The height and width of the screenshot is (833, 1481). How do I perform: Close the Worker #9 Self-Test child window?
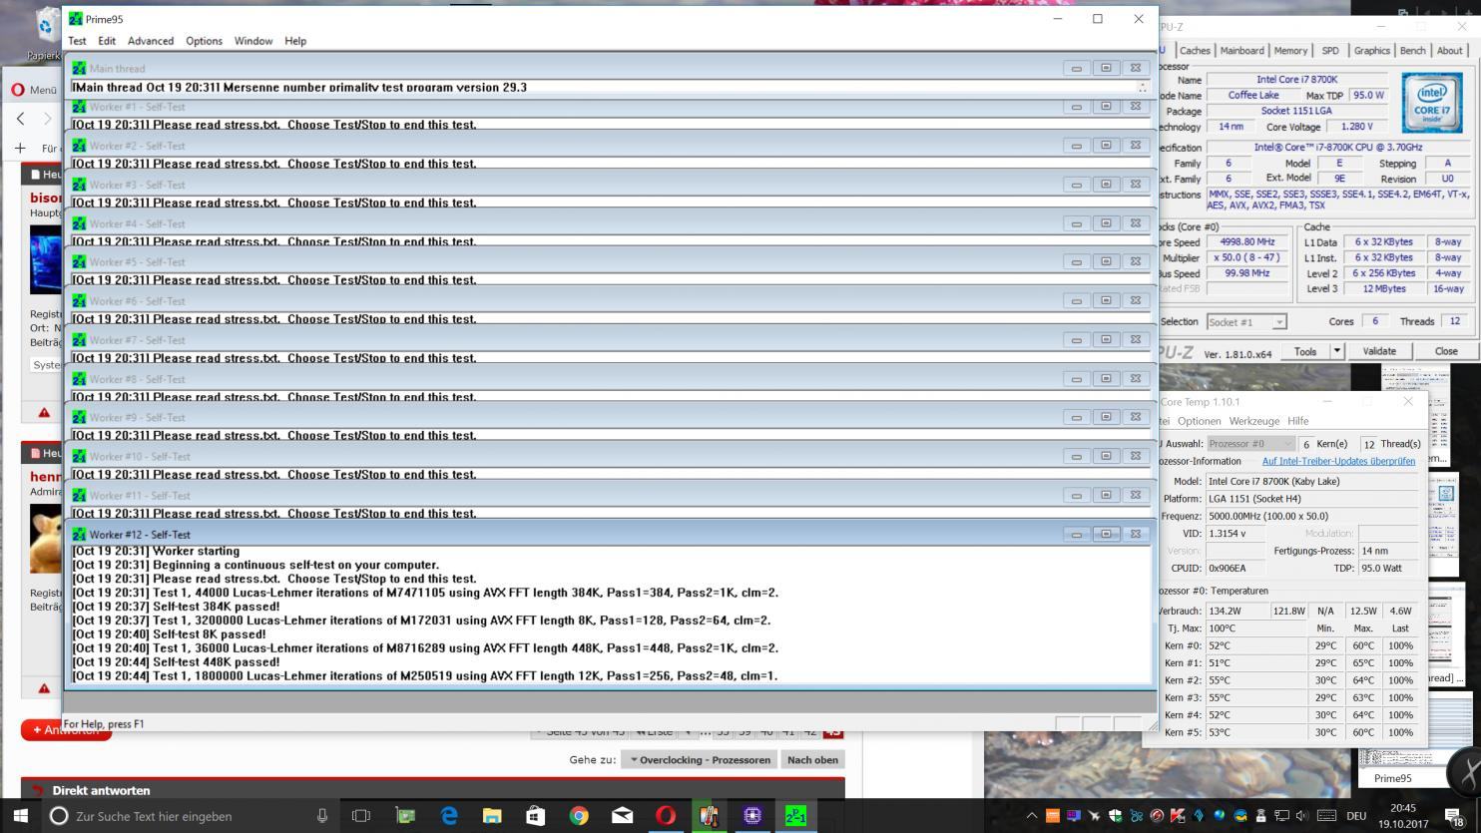(1136, 417)
